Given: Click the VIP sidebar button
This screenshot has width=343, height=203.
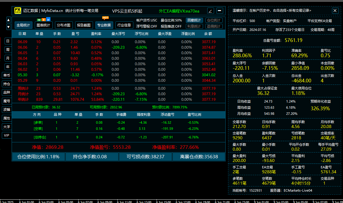Looking at the screenshot, I should click(x=7, y=135).
